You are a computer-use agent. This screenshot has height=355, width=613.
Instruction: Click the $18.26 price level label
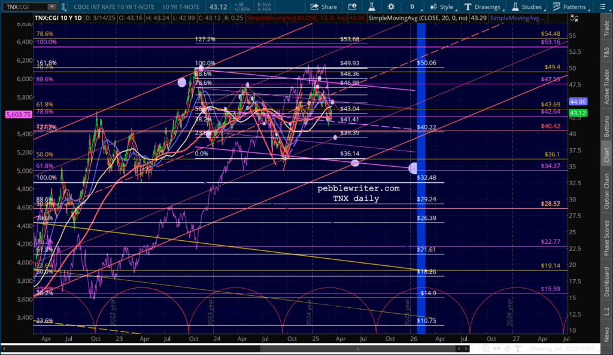pyautogui.click(x=426, y=271)
